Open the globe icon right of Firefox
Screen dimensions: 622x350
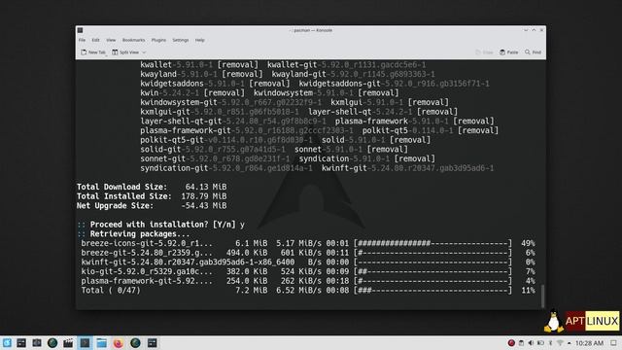pyautogui.click(x=135, y=343)
